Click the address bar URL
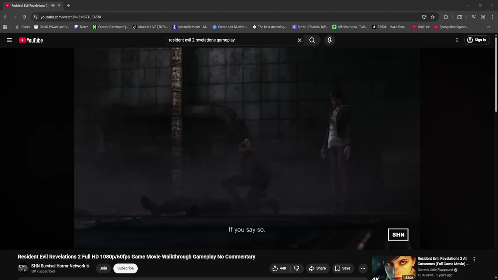The image size is (498, 280). click(x=70, y=17)
